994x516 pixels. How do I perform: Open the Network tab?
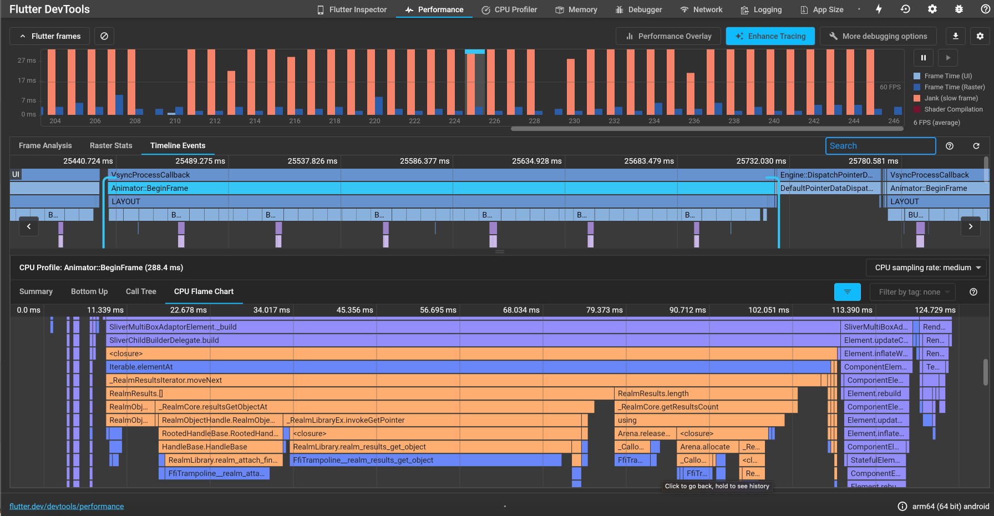tap(701, 9)
